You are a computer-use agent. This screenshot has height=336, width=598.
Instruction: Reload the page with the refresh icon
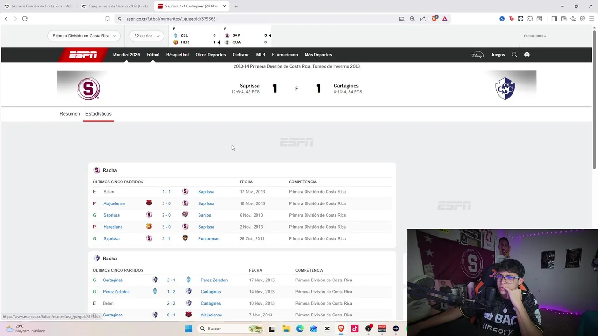(25, 19)
